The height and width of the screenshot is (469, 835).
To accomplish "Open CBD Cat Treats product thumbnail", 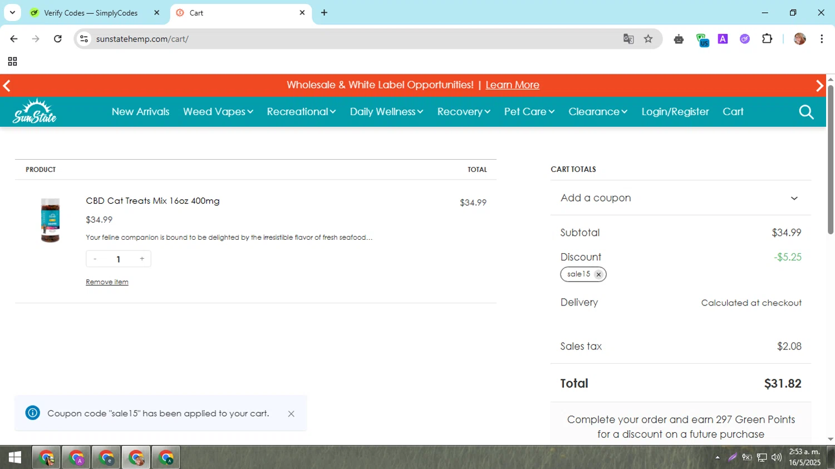I will pos(50,220).
